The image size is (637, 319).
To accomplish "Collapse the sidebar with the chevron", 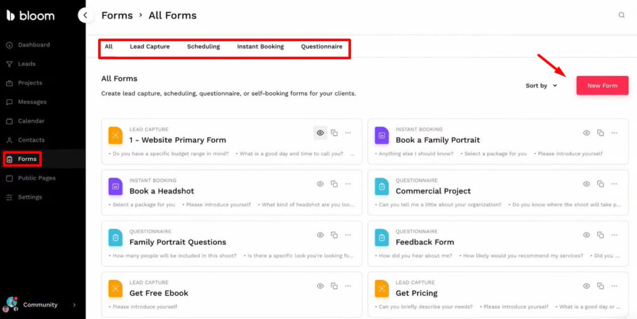I will pyautogui.click(x=85, y=16).
